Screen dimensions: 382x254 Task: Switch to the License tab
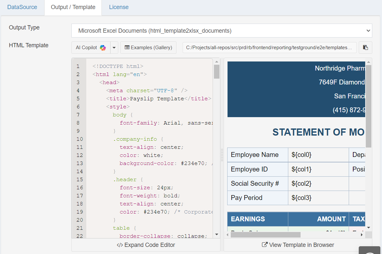119,7
